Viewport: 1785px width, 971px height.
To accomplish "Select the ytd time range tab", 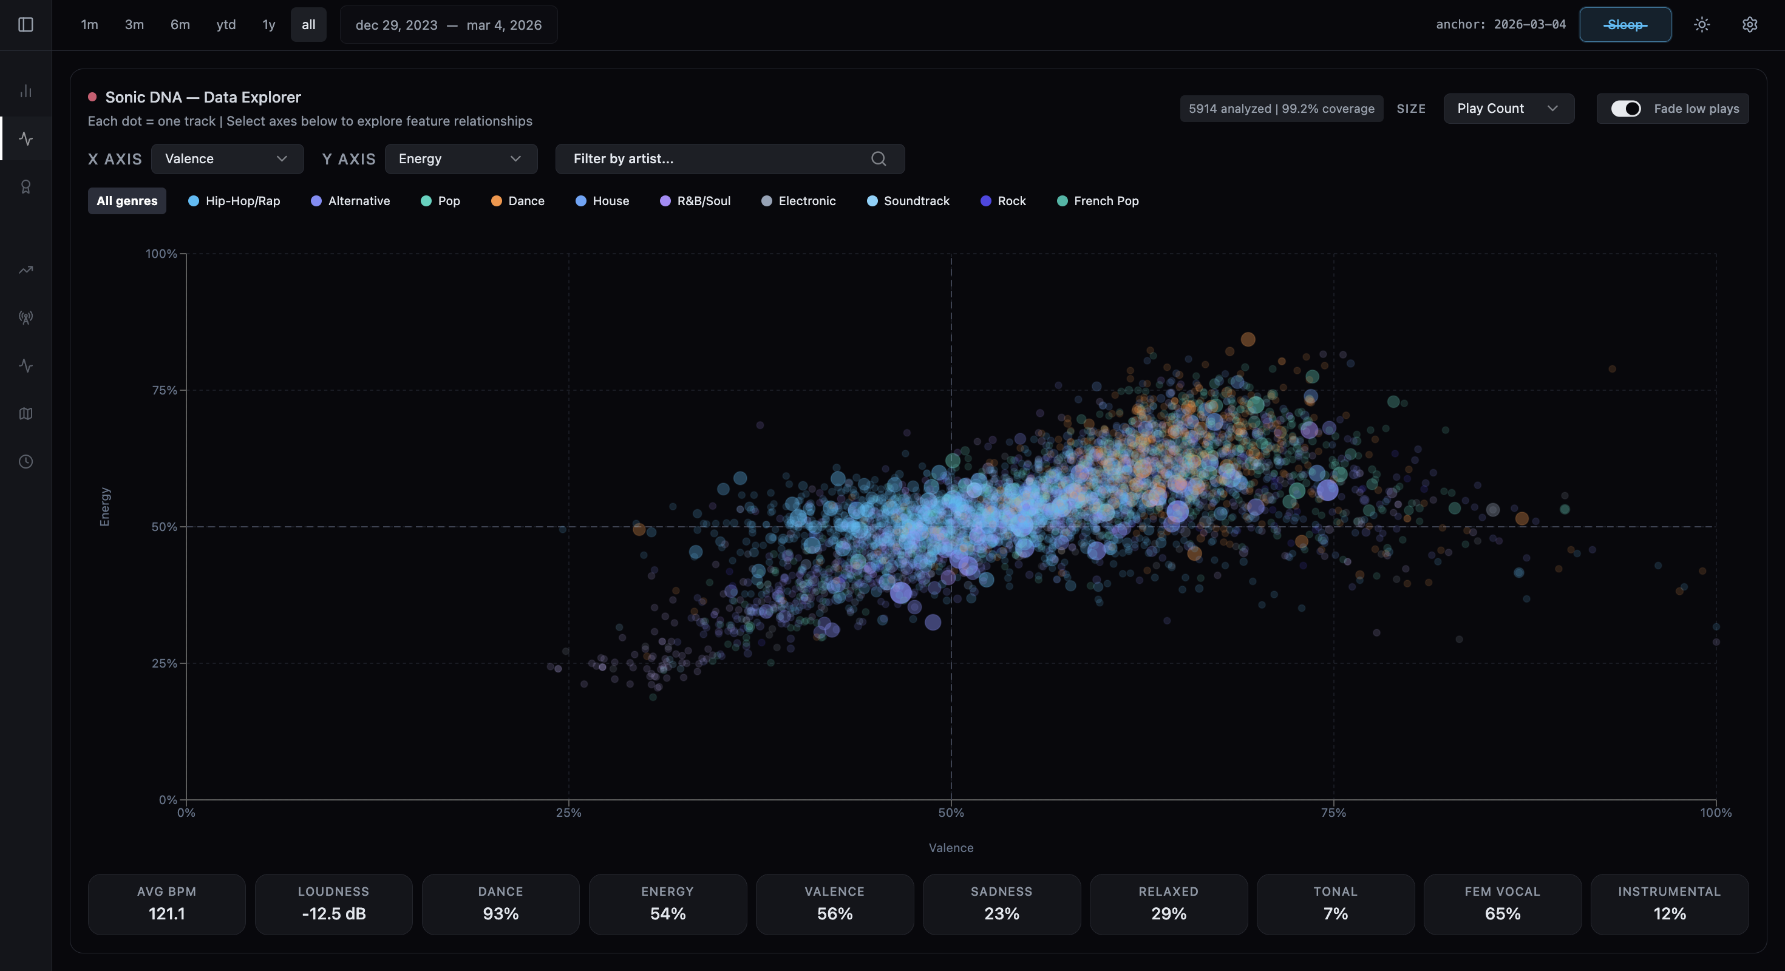I will coord(225,24).
